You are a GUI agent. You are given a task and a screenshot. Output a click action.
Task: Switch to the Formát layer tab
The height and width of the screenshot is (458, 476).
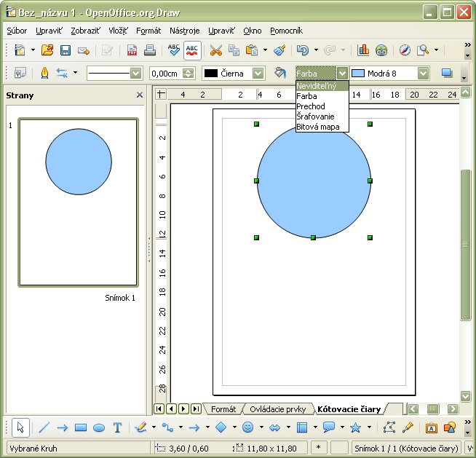point(223,409)
